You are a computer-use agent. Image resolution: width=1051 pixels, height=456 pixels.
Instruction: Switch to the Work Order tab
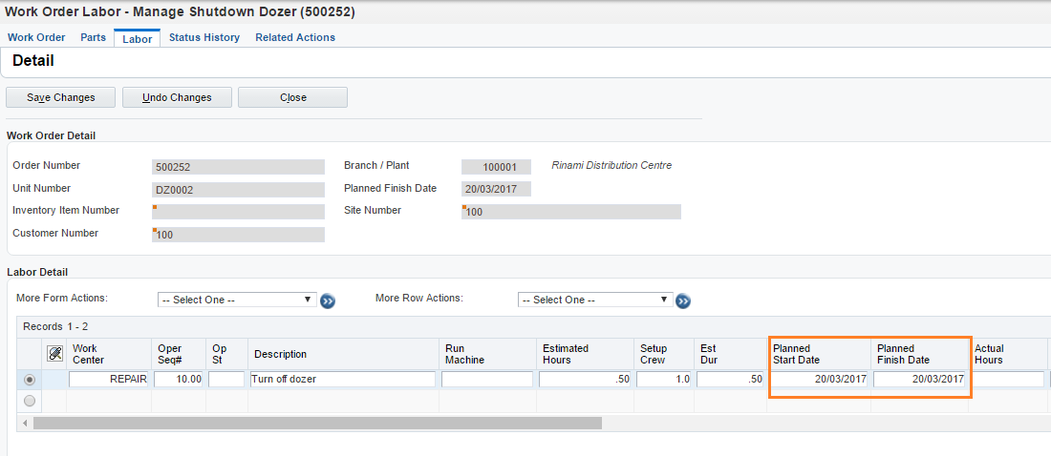tap(36, 37)
